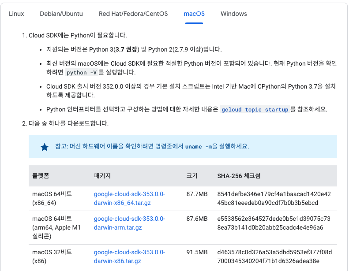The height and width of the screenshot is (271, 353).
Task: Click the 플랫폼 column header
Action: (x=41, y=176)
